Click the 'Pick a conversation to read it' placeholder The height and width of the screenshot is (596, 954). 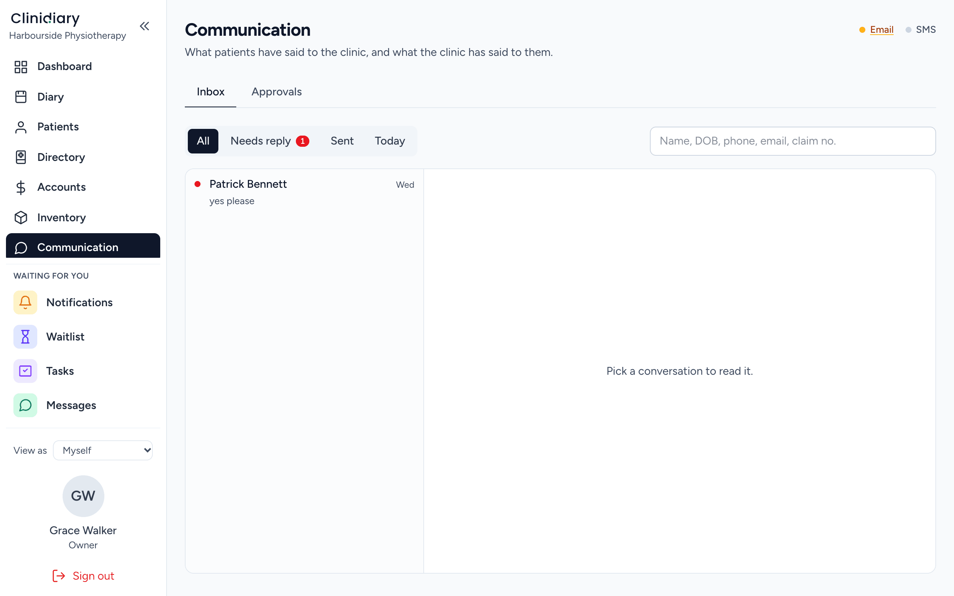click(680, 371)
